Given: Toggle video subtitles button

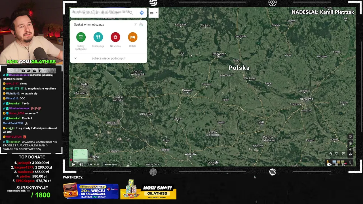Looking at the screenshot, I should (x=336, y=165).
